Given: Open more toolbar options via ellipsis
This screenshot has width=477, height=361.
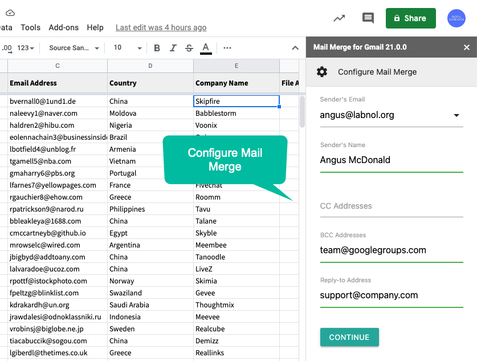Looking at the screenshot, I should coord(227,48).
